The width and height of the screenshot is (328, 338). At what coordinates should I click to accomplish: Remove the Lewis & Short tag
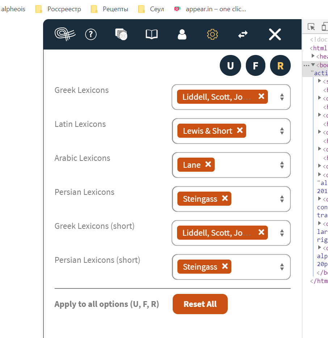(240, 130)
